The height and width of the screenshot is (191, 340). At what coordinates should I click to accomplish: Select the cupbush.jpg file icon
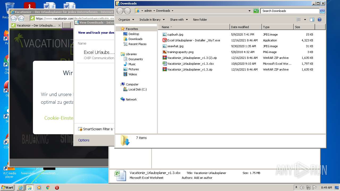coord(164,34)
